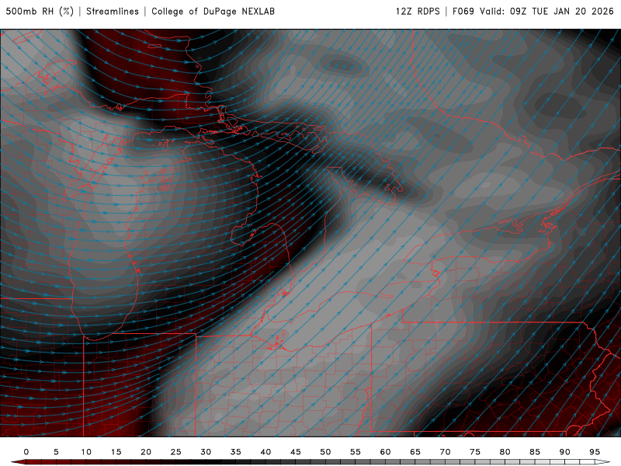This screenshot has height=466, width=621.
Task: Click the color scale label "80"
Action: pos(505,452)
